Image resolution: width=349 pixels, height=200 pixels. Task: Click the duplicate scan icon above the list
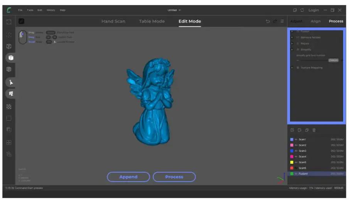point(307,130)
